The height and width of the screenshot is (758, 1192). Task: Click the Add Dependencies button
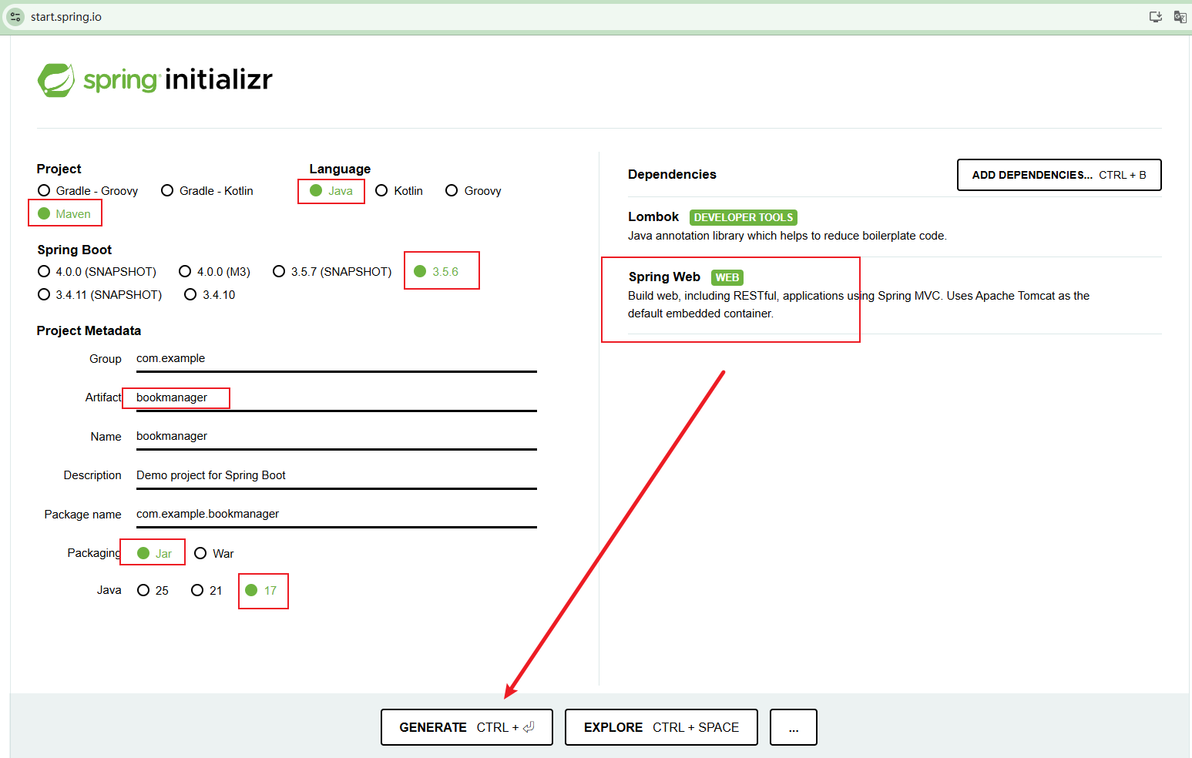coord(1059,175)
